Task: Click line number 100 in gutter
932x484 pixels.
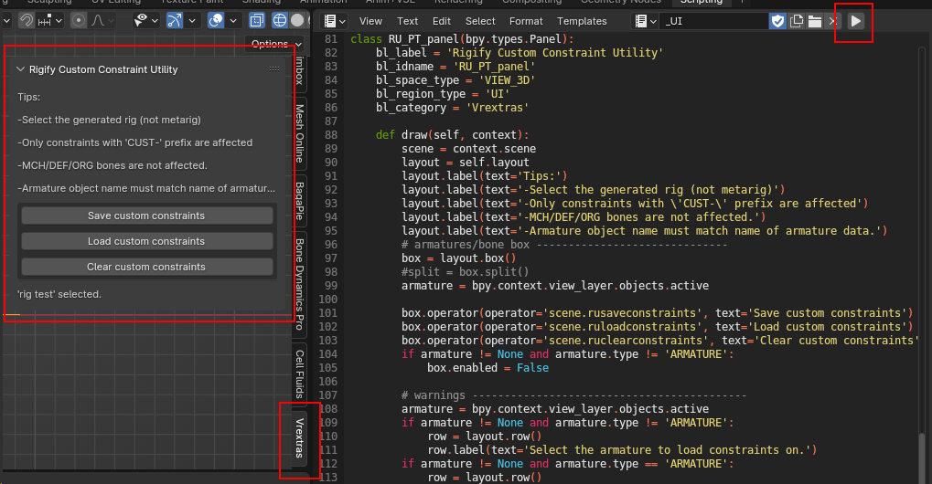Action: click(328, 299)
